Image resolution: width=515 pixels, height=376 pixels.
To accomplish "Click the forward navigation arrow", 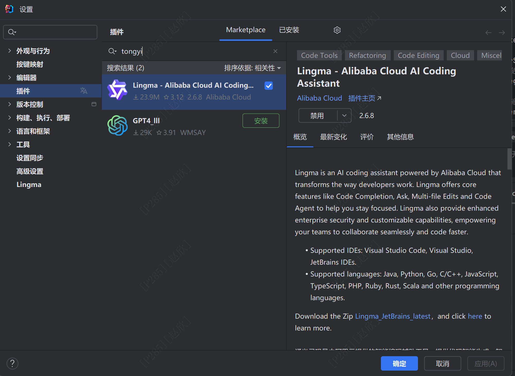I will coord(502,33).
